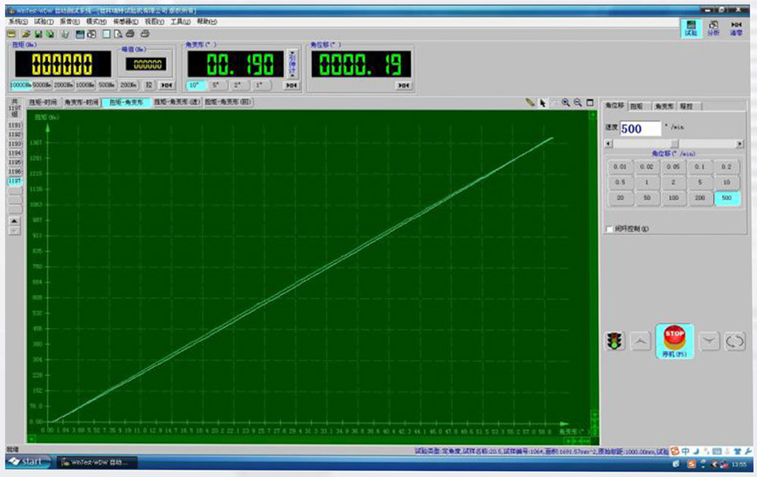Image resolution: width=757 pixels, height=477 pixels.
Task: Click the red STOP button
Action: [674, 341]
